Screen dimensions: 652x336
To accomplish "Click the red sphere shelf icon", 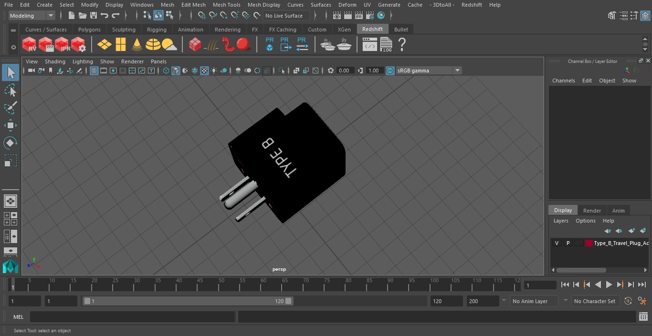I will tap(243, 44).
